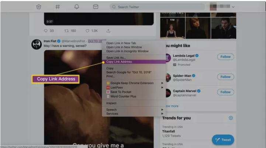266x148 pixels.
Task: Open the Iron Fist display name
Action: tap(50, 41)
